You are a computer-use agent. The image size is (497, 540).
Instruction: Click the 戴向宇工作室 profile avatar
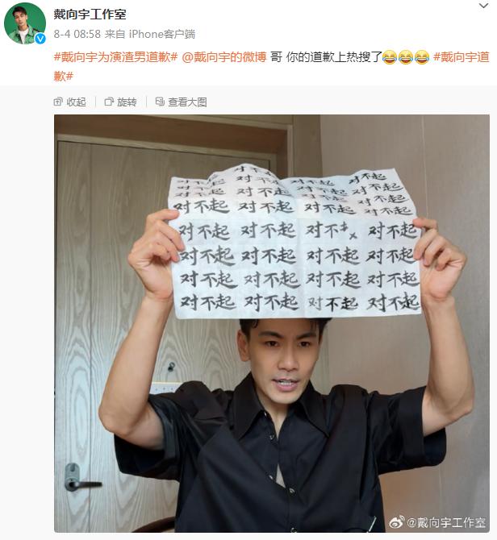25,23
